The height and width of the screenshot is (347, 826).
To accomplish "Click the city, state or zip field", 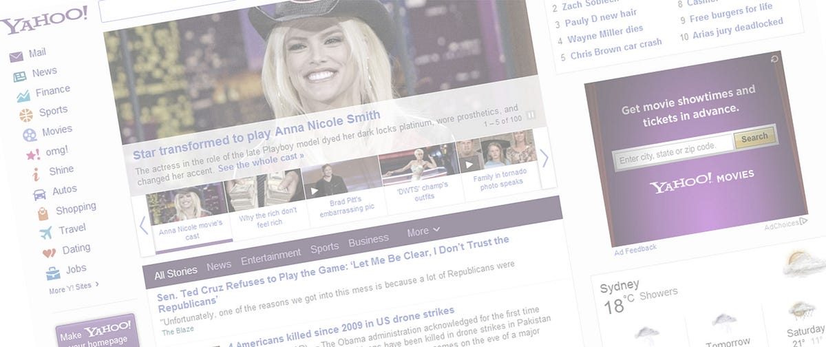I will pos(673,154).
